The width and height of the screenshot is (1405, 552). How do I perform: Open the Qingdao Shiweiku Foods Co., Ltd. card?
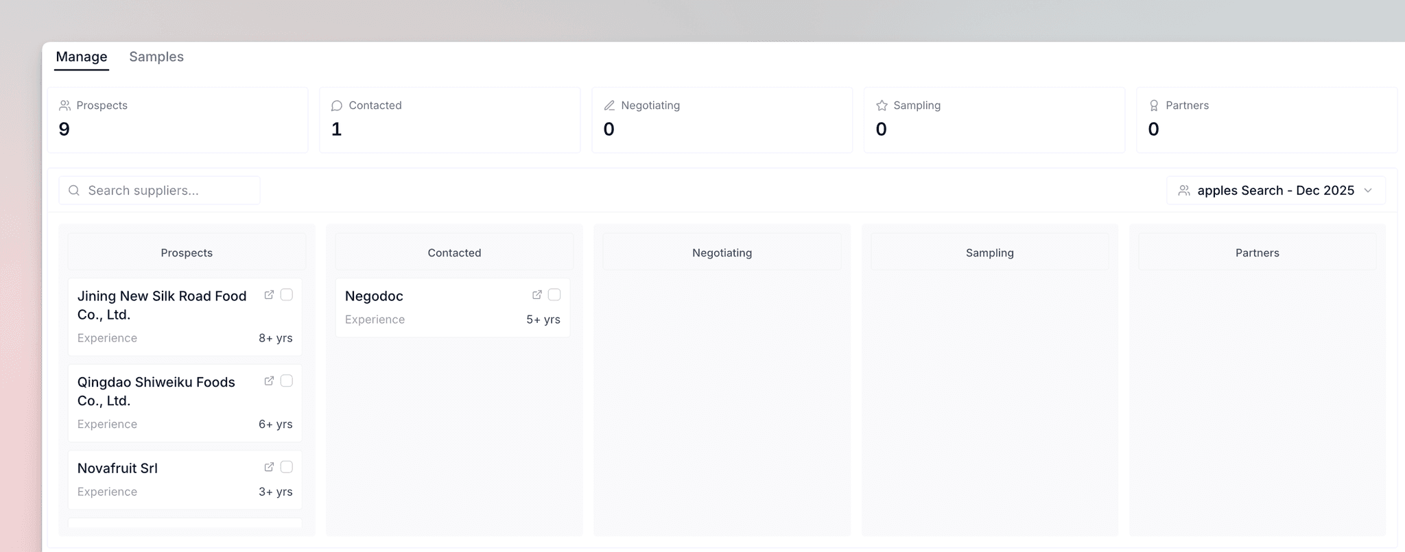pyautogui.click(x=185, y=403)
